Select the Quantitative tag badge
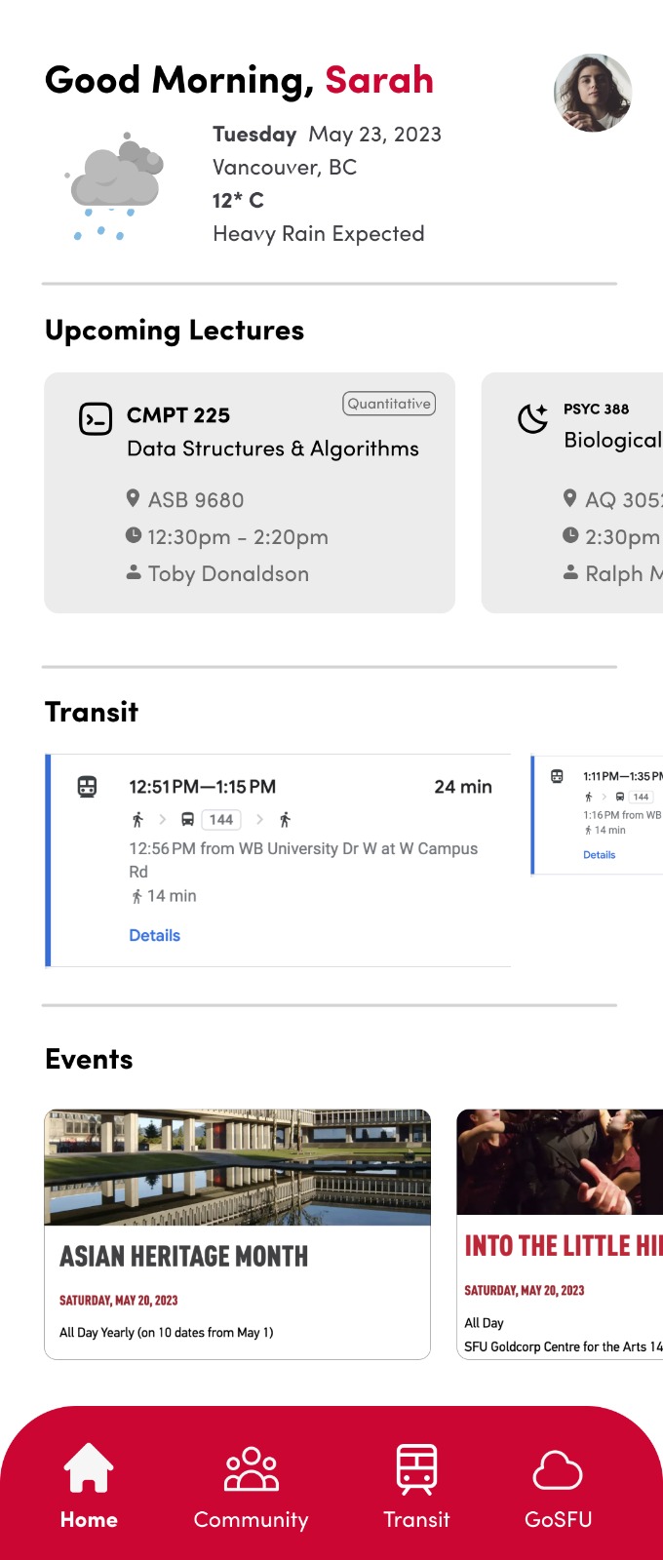Image resolution: width=663 pixels, height=1560 pixels. 389,404
